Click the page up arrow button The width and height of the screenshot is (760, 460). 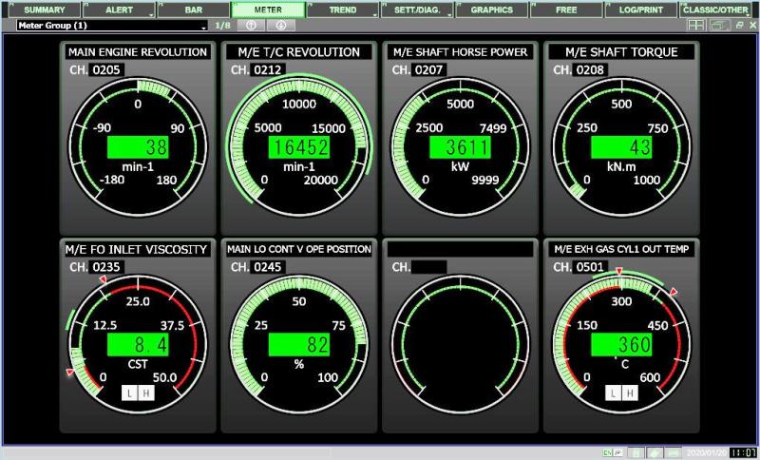tap(250, 25)
